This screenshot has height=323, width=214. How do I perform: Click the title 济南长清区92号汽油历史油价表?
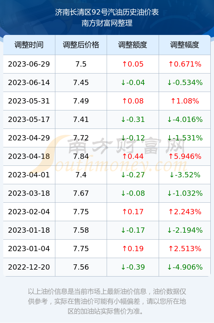107,13
